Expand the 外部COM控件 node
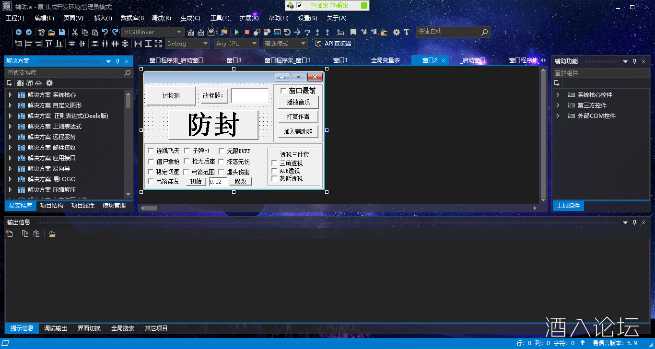This screenshot has height=349, width=655. pyautogui.click(x=558, y=116)
